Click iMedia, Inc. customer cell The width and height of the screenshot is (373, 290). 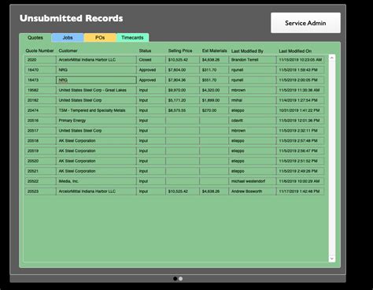tap(96, 181)
